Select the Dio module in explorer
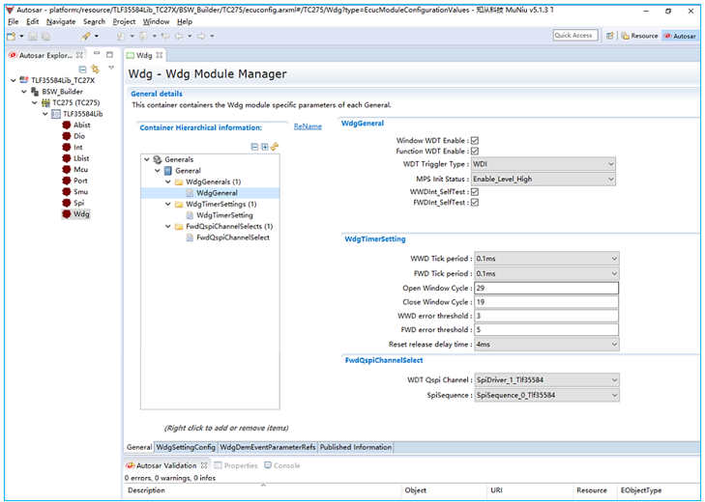Screen dimensions: 705x502 coord(73,136)
